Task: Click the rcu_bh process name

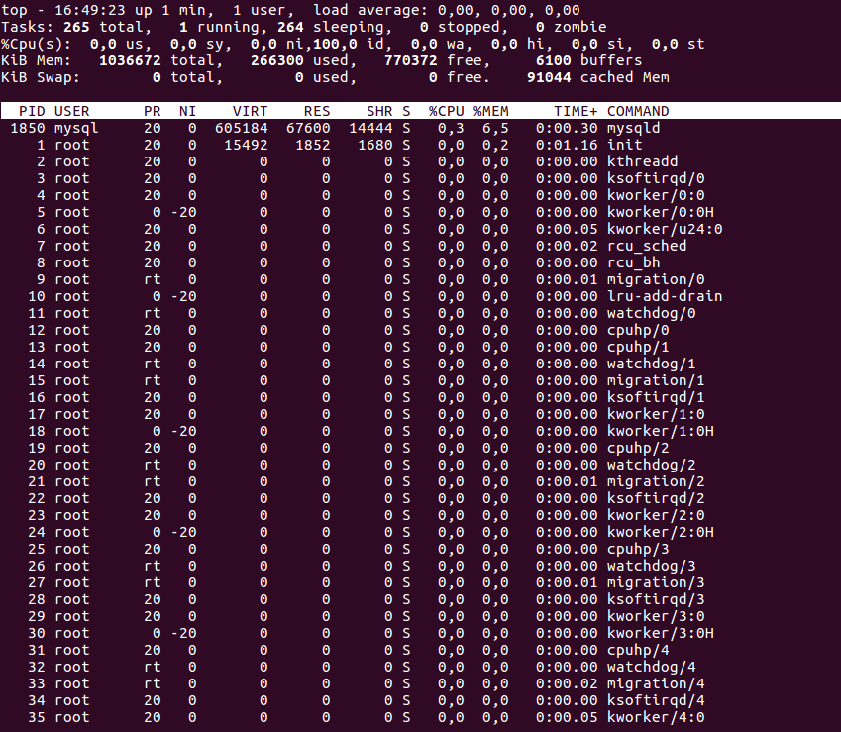Action: coord(633,262)
